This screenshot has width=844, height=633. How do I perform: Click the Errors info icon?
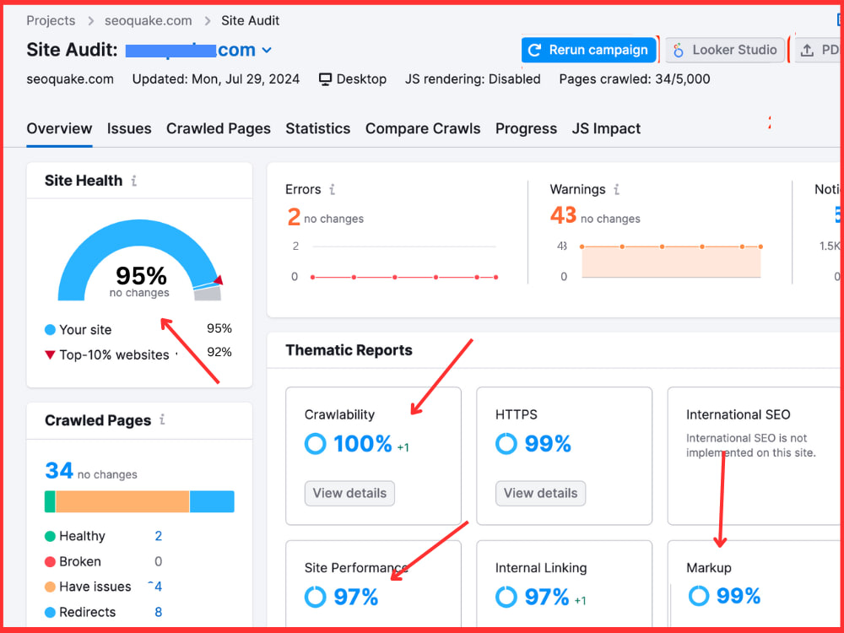pyautogui.click(x=332, y=189)
